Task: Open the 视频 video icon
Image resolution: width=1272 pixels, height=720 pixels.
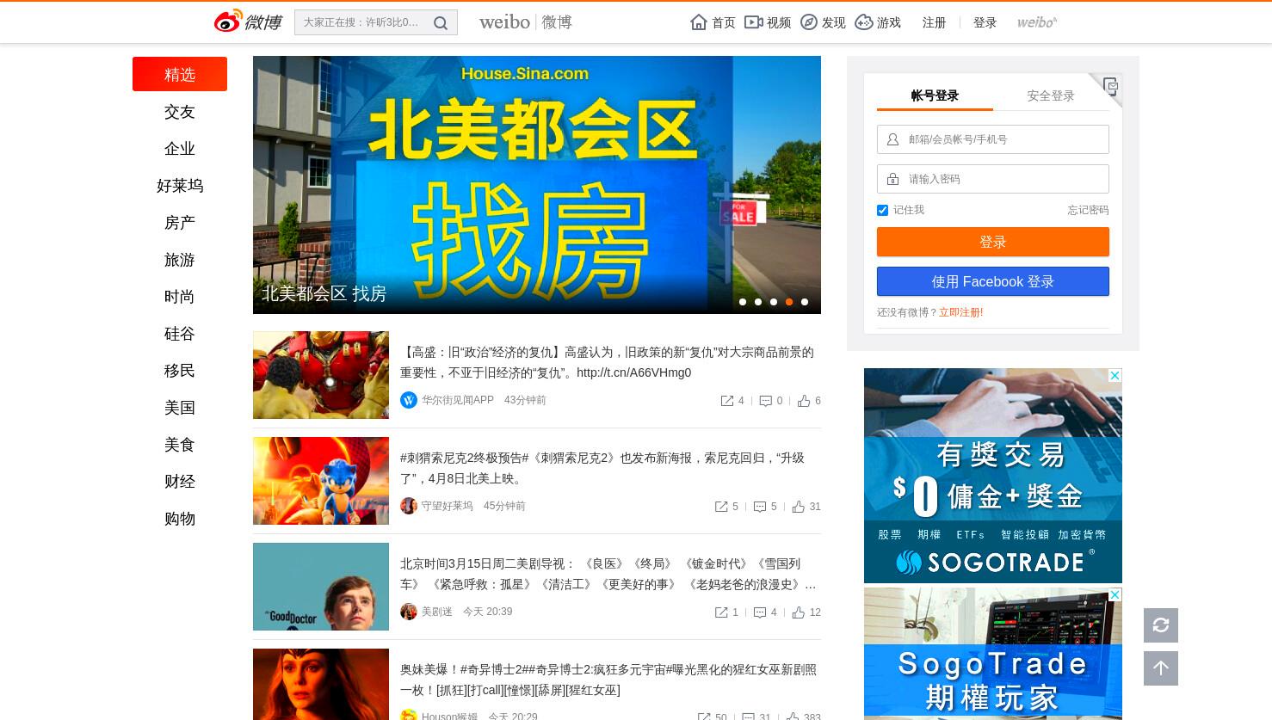Action: tap(753, 22)
